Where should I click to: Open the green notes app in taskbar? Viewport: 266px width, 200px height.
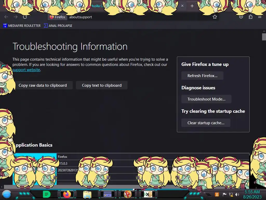coord(46,194)
